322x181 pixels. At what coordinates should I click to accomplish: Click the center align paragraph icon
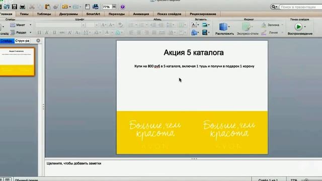(x=139, y=33)
